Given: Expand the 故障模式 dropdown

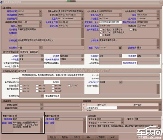Looking at the screenshot, I should pyautogui.click(x=158, y=48).
